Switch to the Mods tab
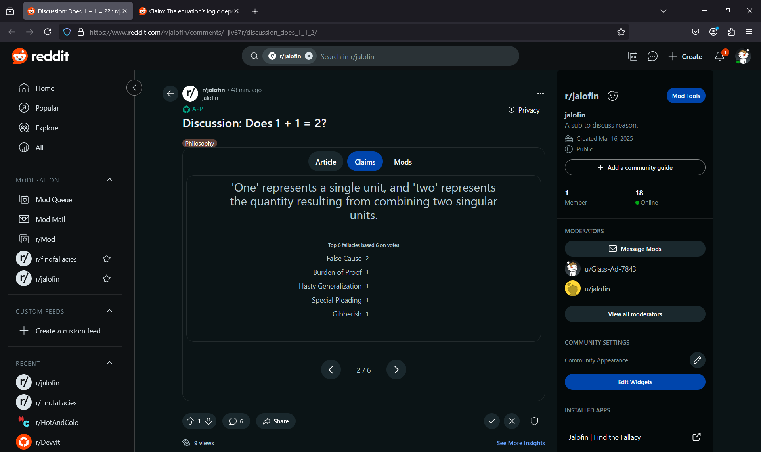Viewport: 761px width, 452px height. pos(403,162)
